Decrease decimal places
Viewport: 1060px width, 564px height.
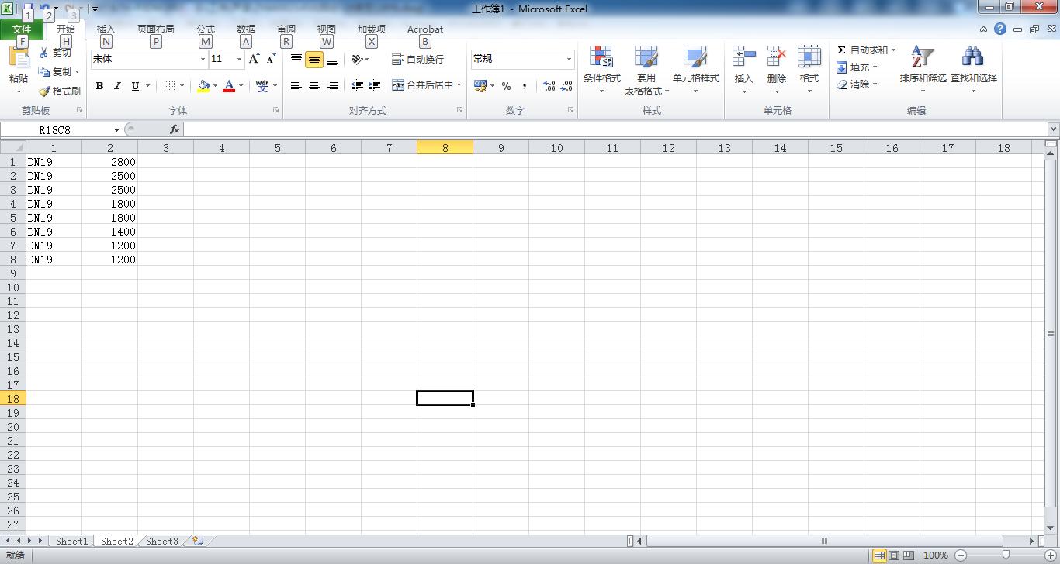click(567, 86)
